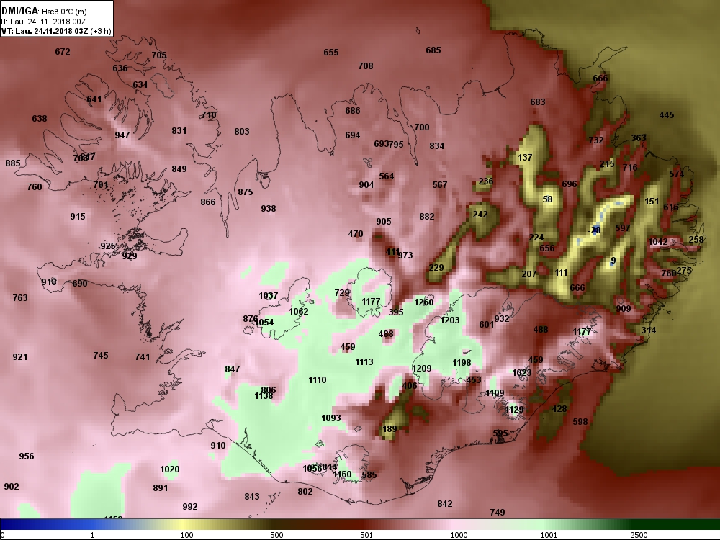Click the 189 value label
The height and width of the screenshot is (540, 720).
coord(390,429)
